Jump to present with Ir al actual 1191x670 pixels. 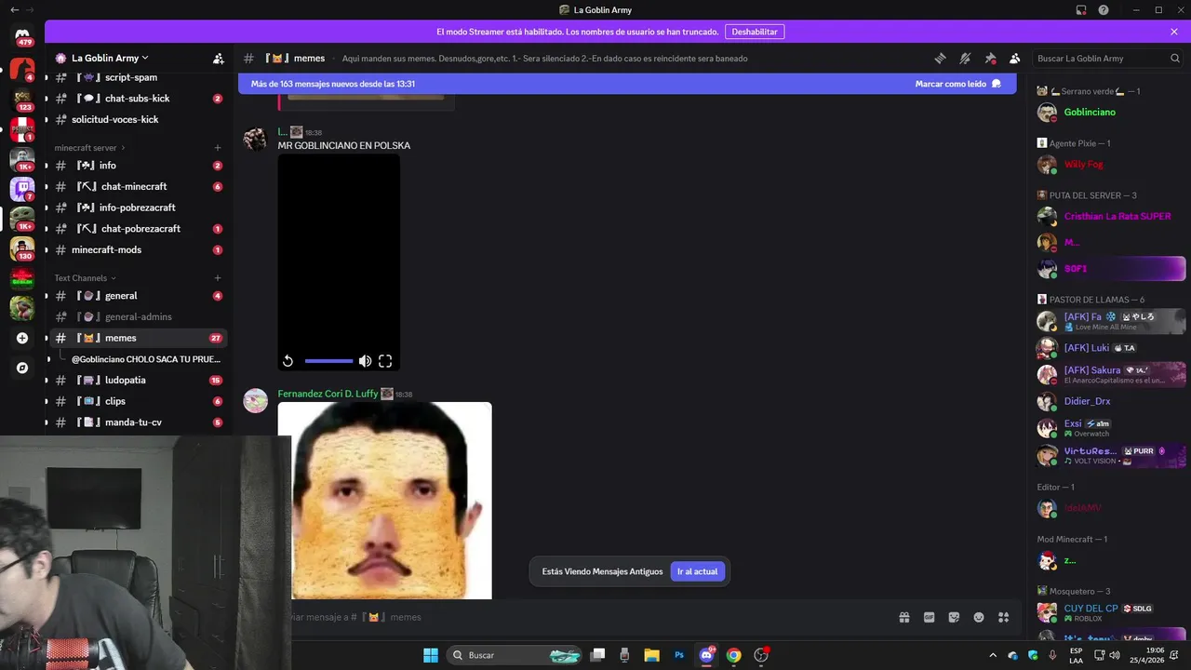click(x=697, y=571)
